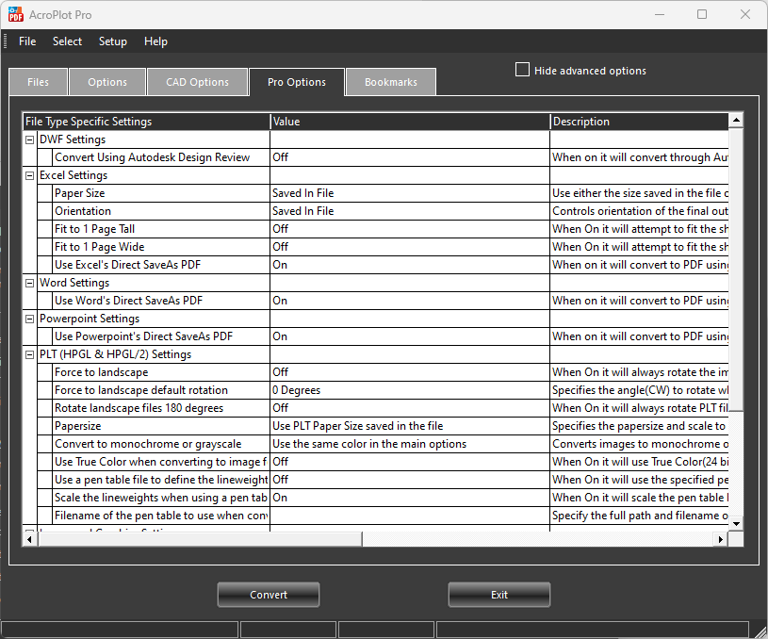Switch to the Bookmarks tab
Image resolution: width=768 pixels, height=639 pixels.
point(391,82)
